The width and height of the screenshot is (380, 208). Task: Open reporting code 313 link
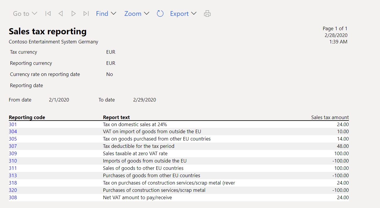tap(13, 175)
